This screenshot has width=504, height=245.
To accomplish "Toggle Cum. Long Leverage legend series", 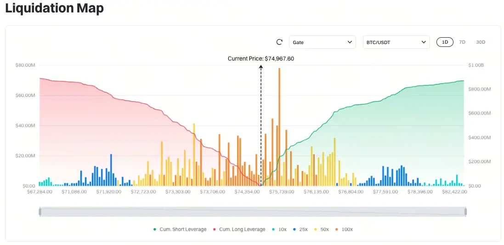I will (x=242, y=229).
